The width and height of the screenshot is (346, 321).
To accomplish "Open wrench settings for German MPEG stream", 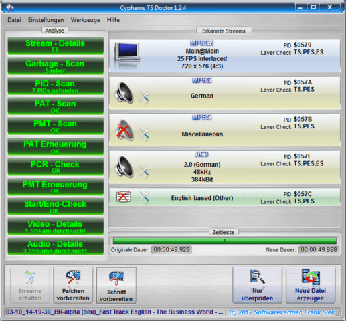I will (144, 97).
